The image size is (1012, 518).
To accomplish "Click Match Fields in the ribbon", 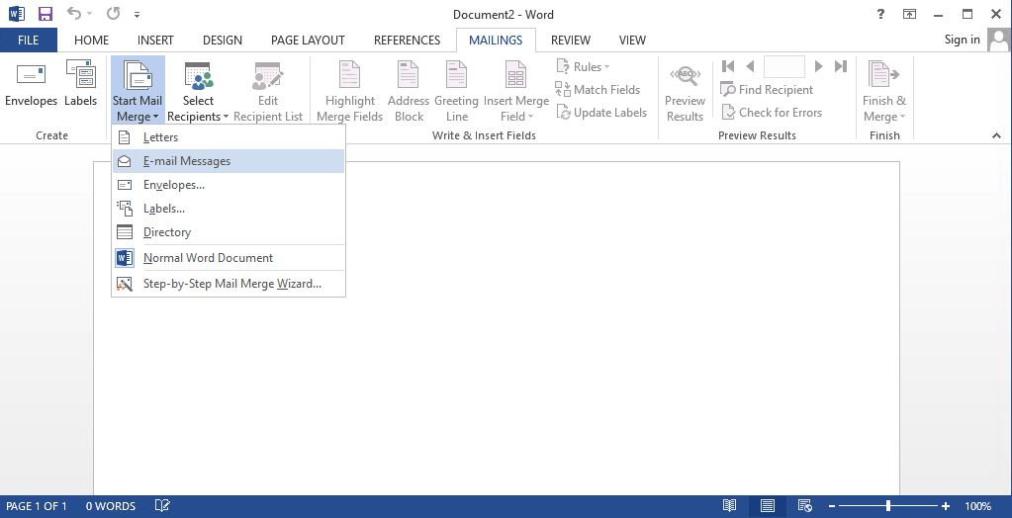I will 598,90.
